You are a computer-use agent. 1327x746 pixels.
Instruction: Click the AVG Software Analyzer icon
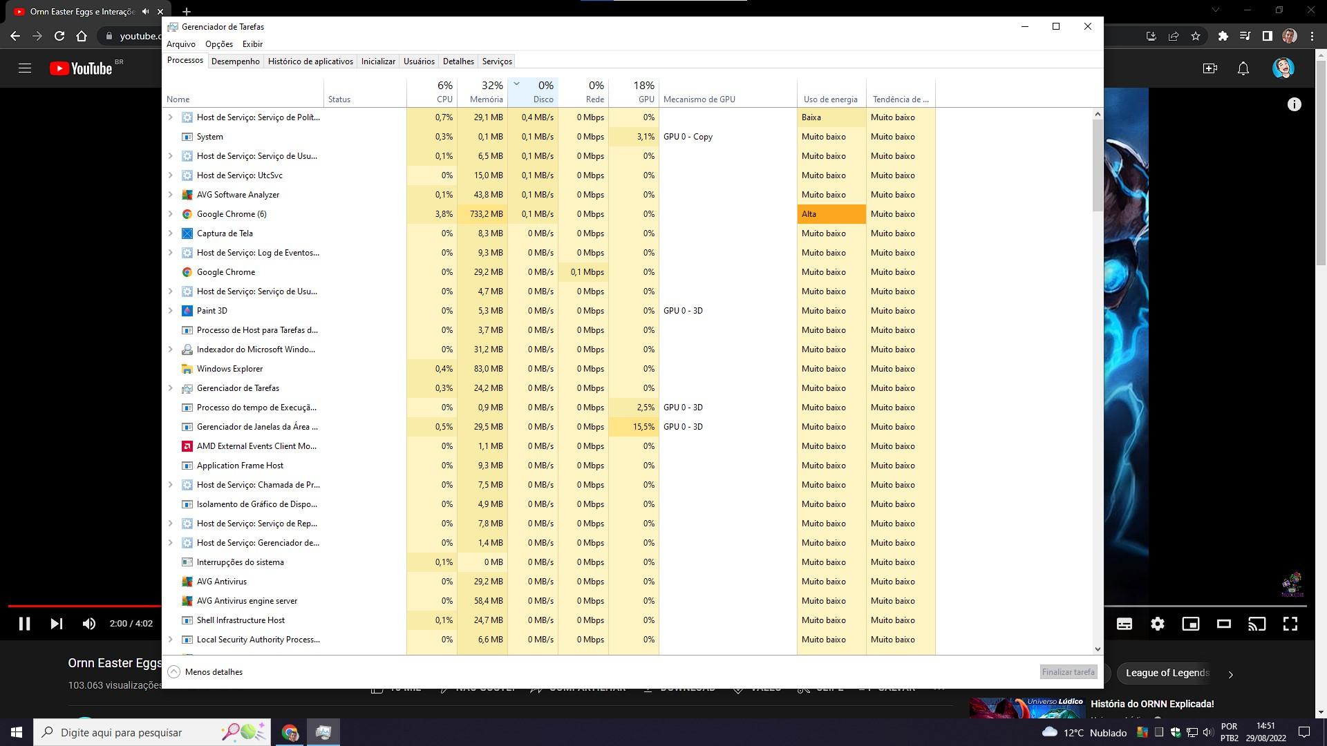coord(187,195)
